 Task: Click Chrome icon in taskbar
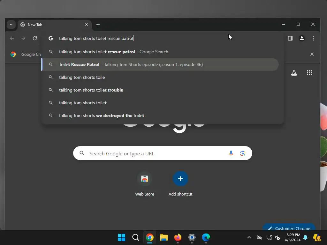pos(149,237)
